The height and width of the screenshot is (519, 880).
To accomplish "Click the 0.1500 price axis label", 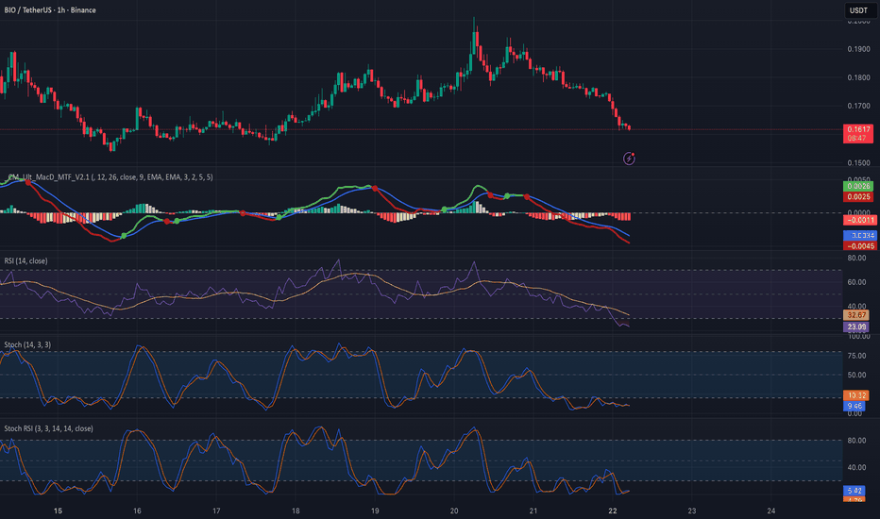I will tap(858, 162).
